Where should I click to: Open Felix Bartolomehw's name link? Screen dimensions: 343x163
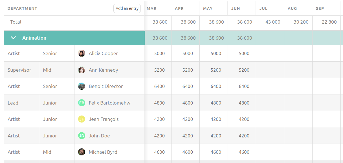click(109, 103)
